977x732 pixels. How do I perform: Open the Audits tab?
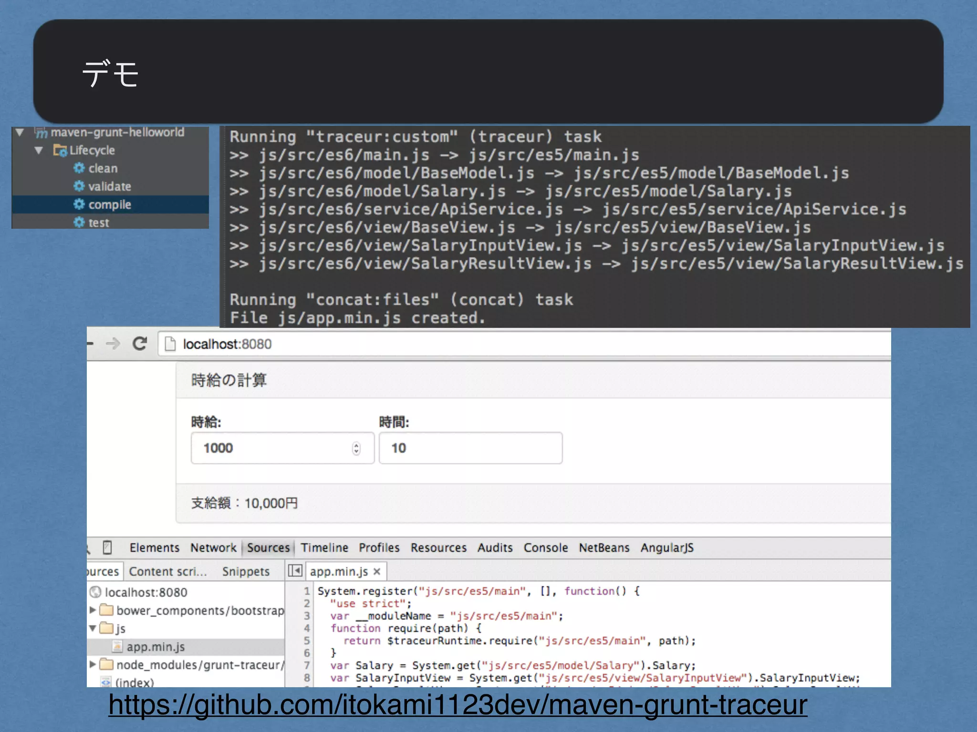coord(495,548)
